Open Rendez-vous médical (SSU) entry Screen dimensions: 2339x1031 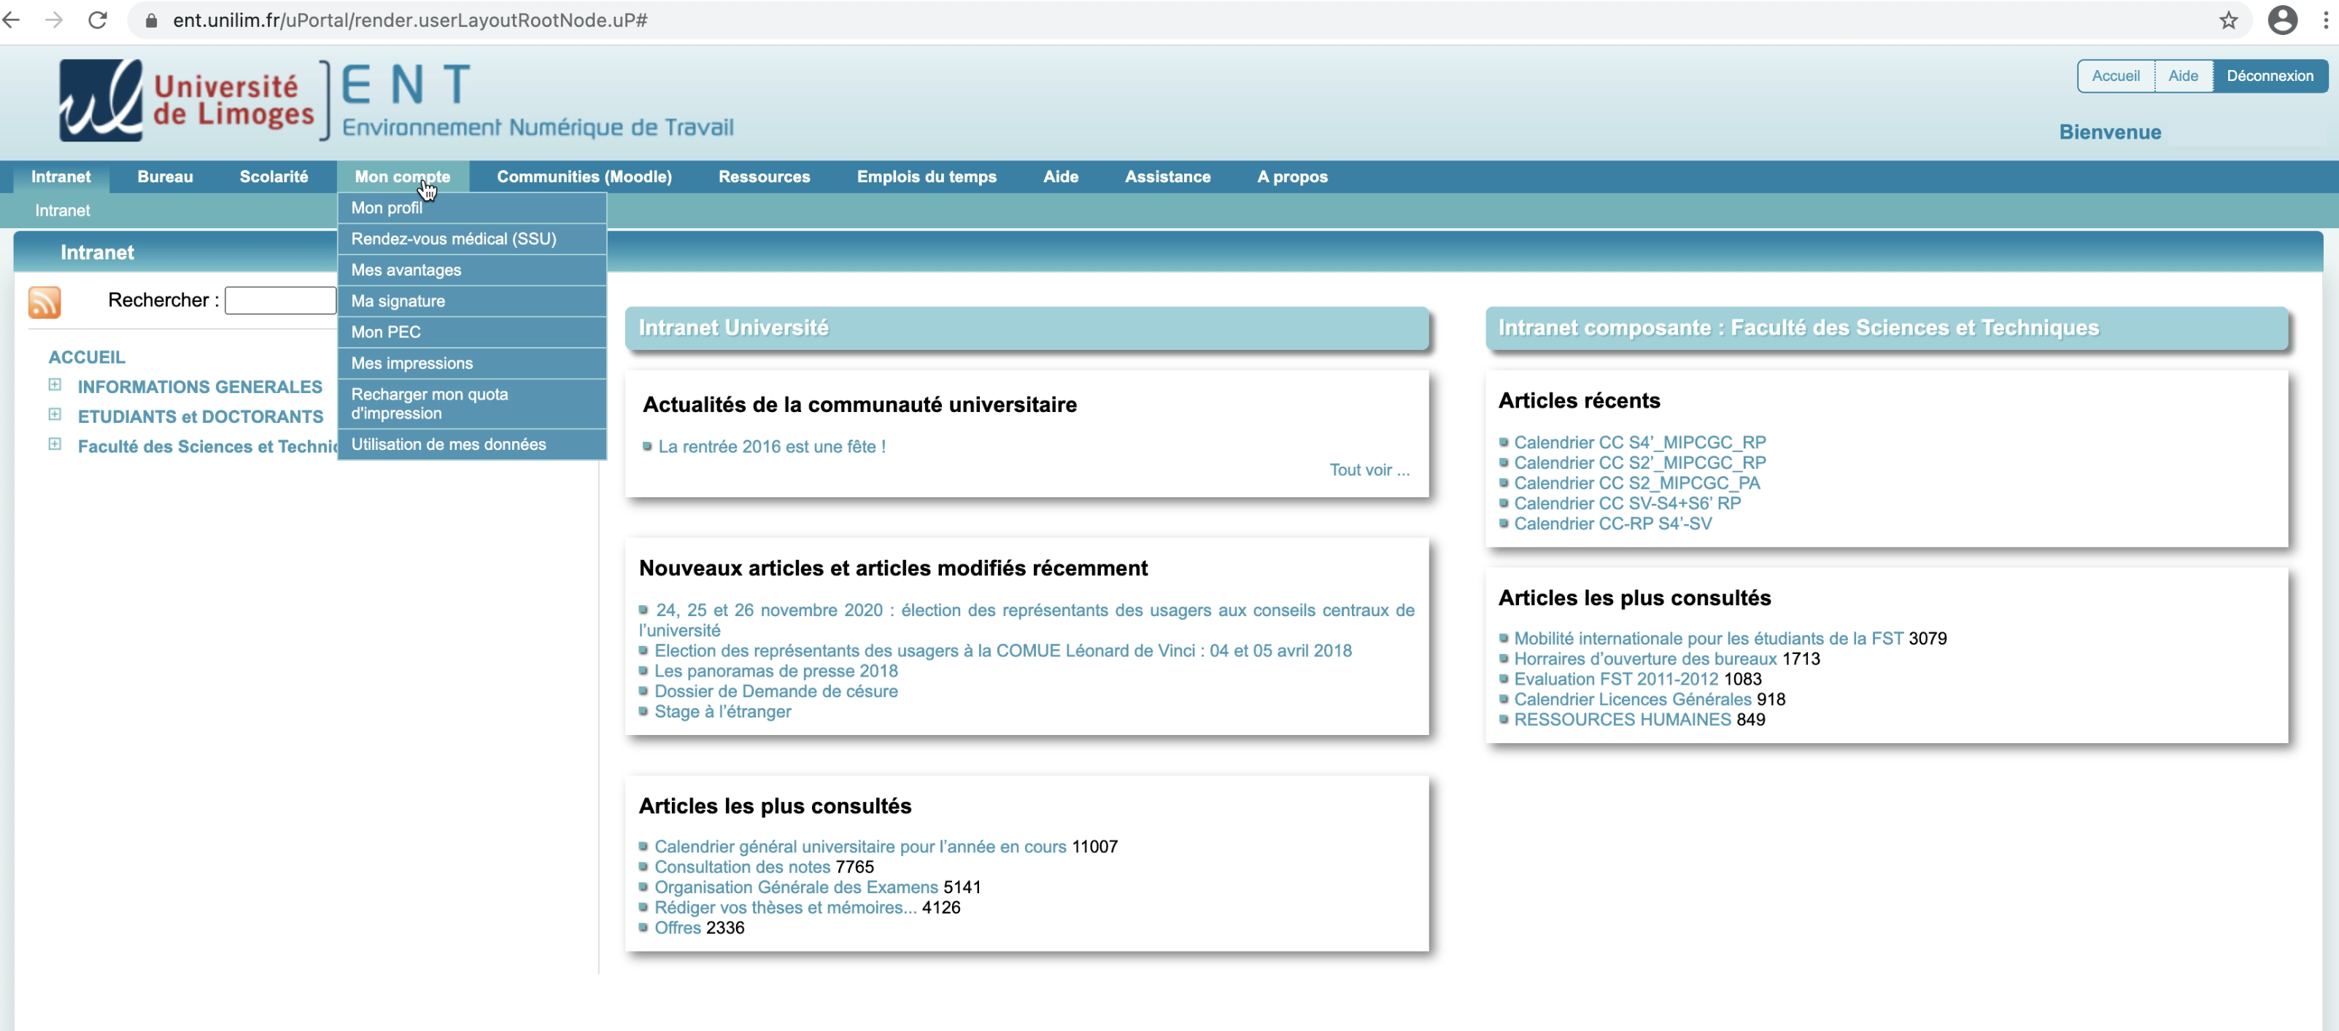(x=453, y=238)
